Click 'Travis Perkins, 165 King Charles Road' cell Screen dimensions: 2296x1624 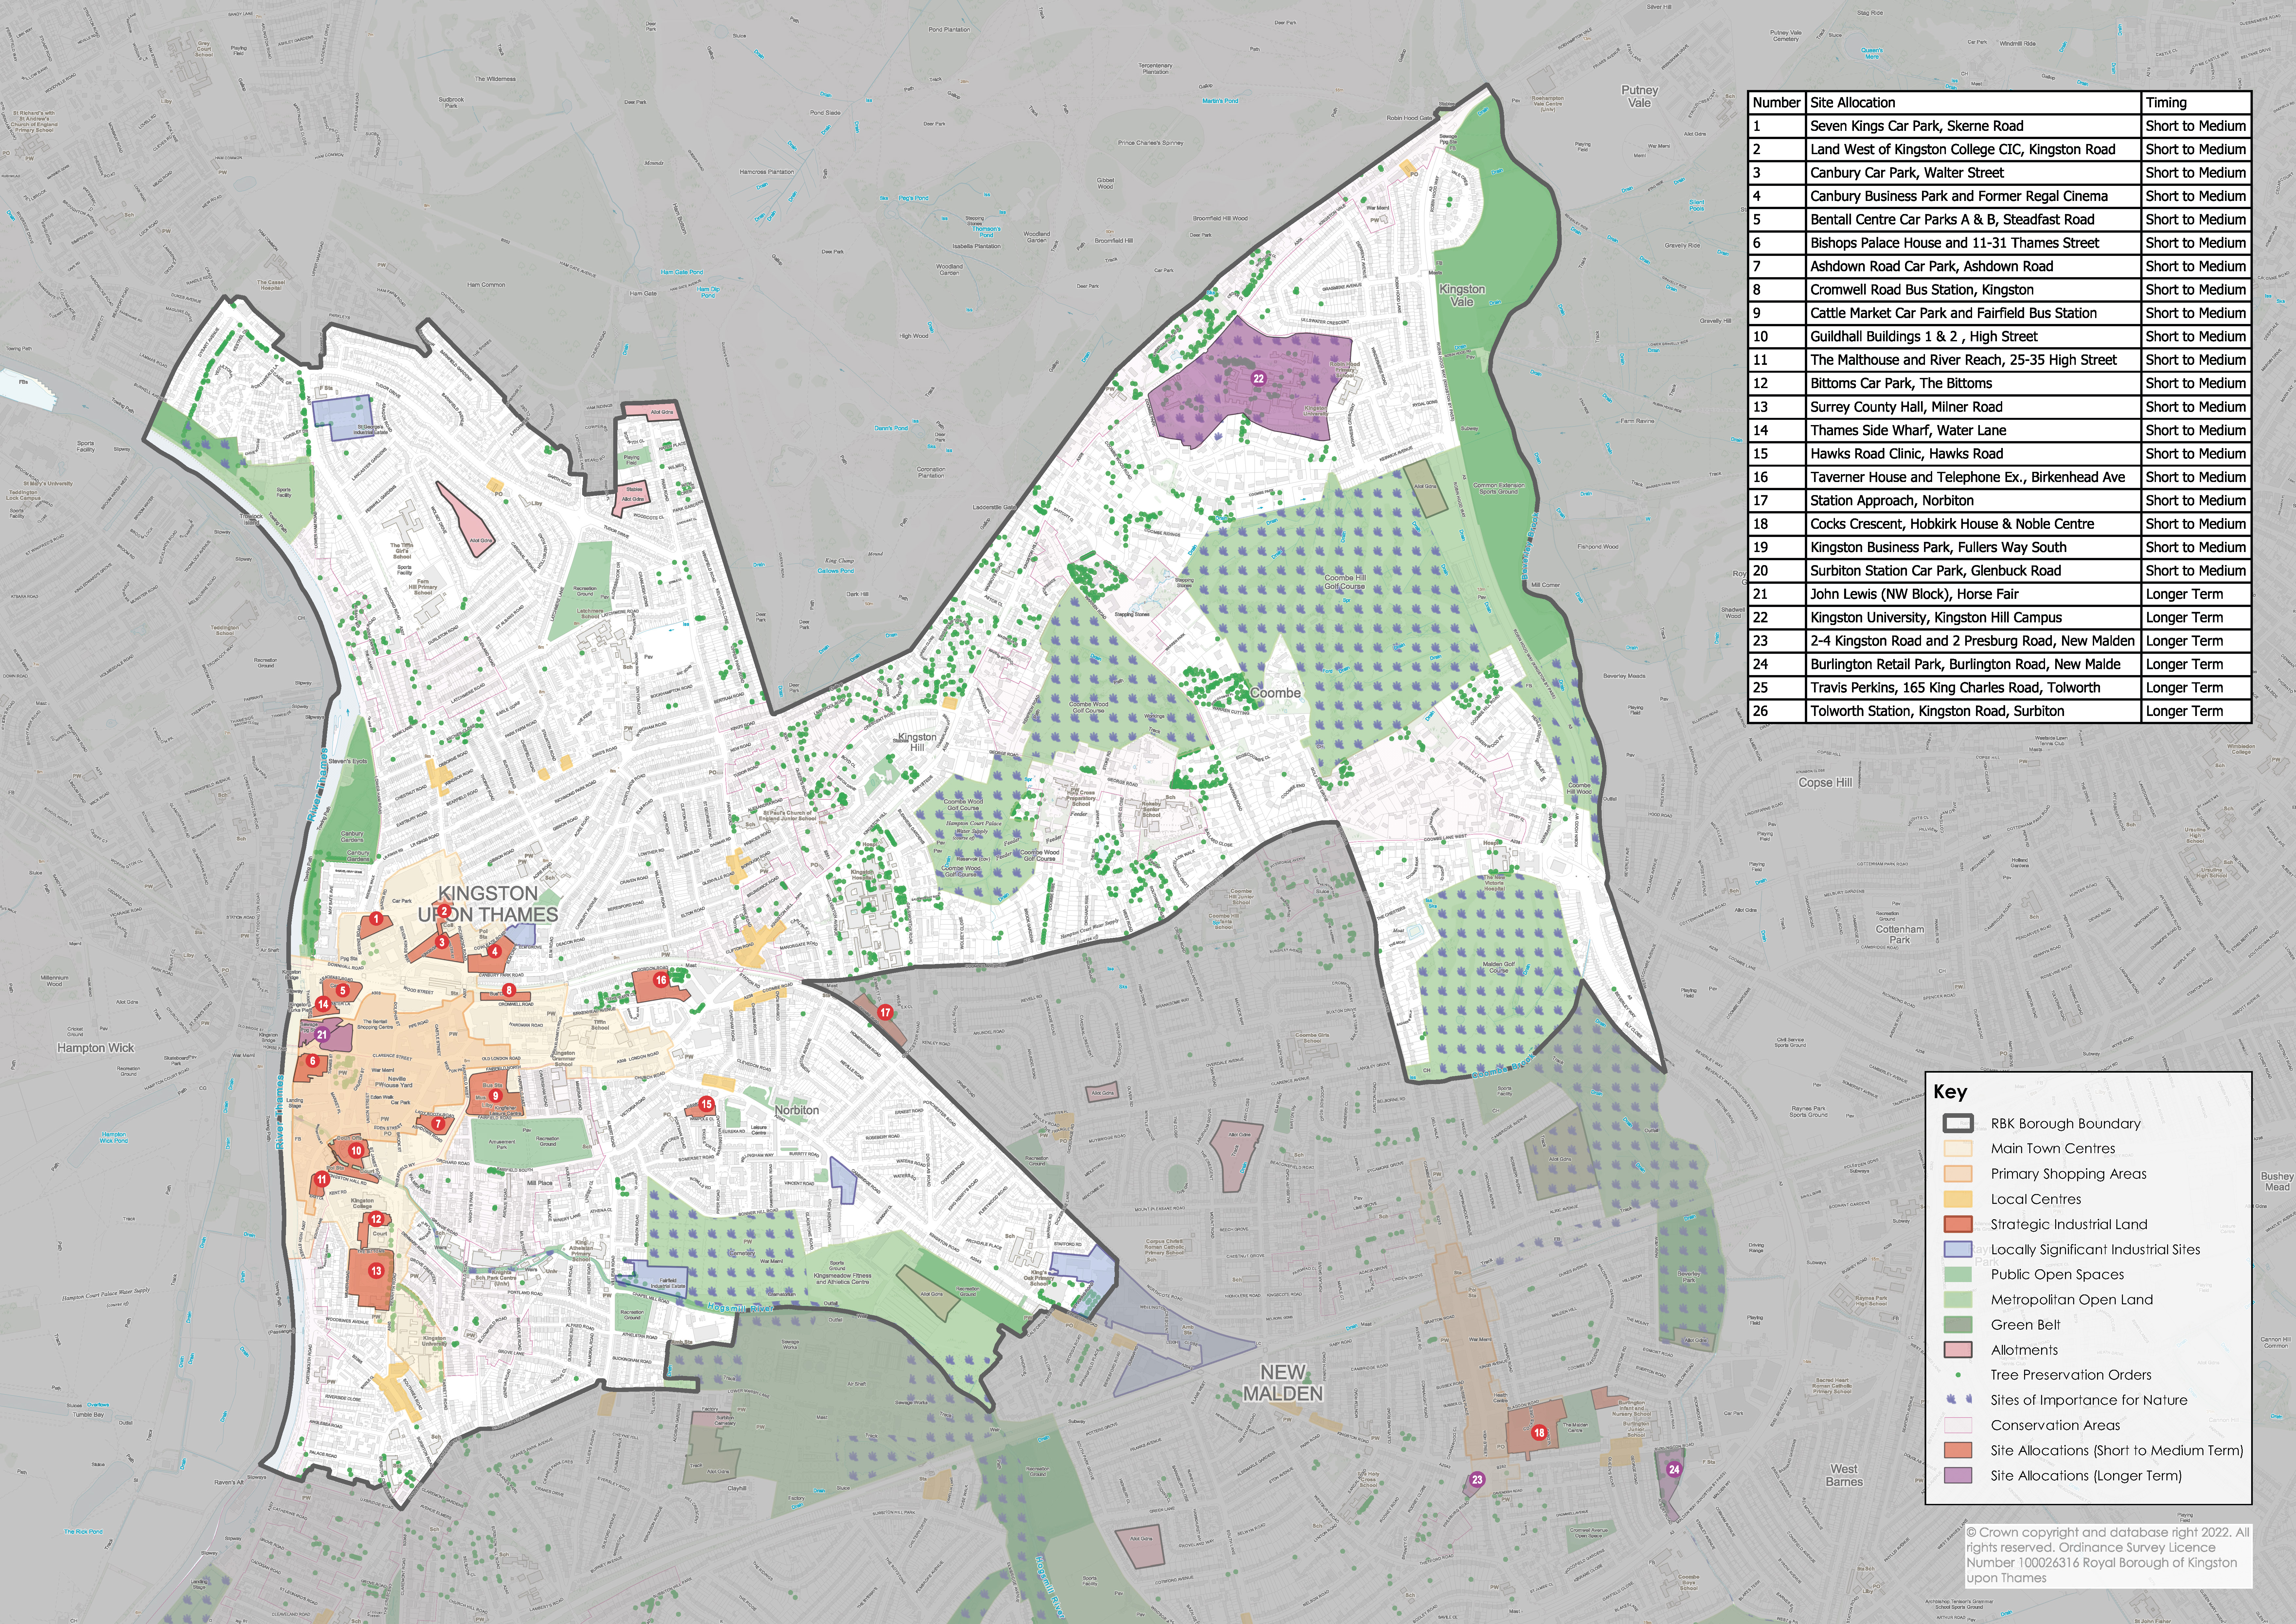tap(1973, 688)
